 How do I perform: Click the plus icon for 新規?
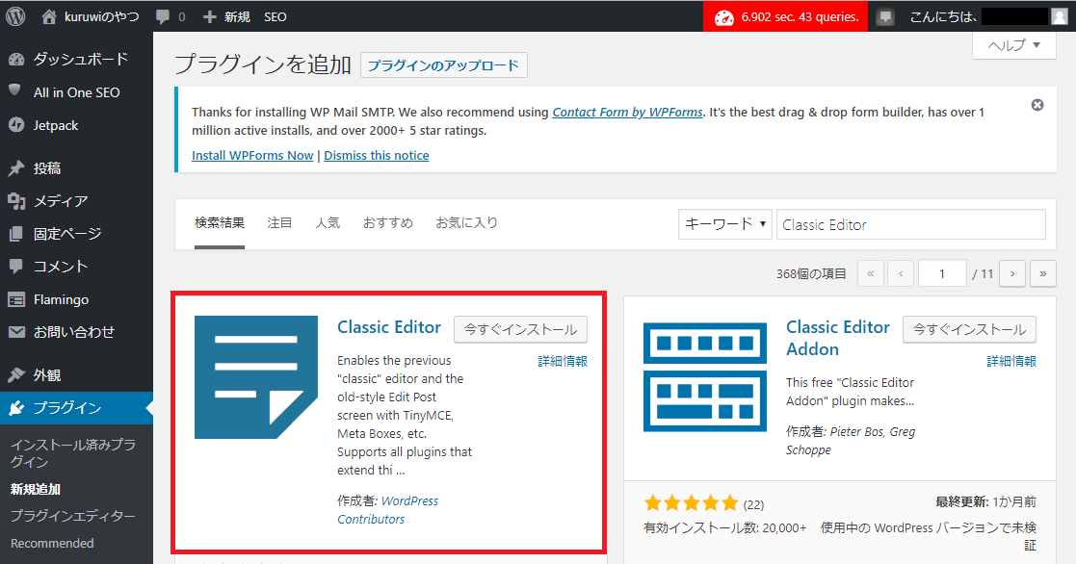210,17
